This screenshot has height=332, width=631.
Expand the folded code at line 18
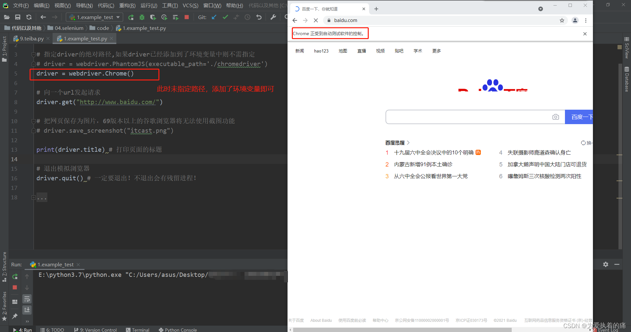(34, 197)
